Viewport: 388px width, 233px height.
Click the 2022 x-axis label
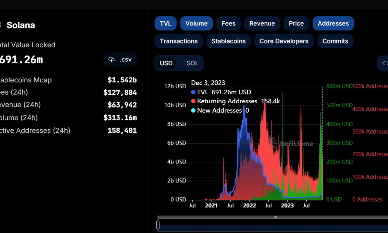(249, 205)
